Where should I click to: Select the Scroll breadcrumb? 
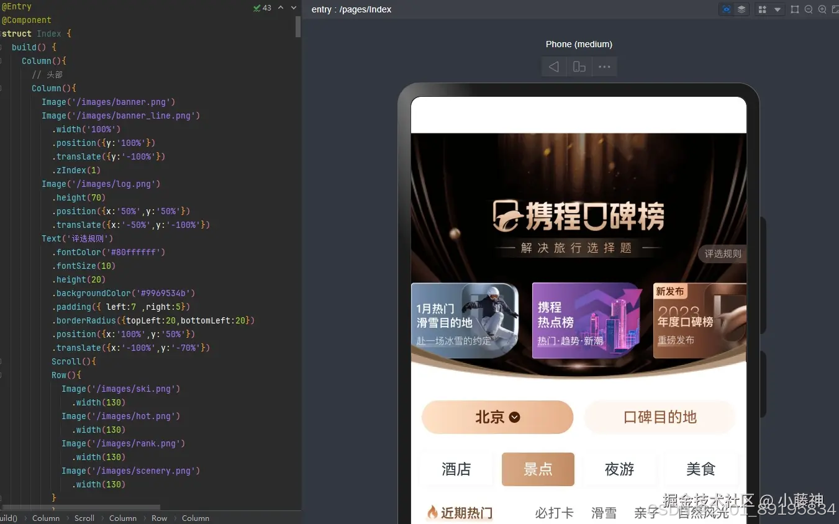point(84,518)
